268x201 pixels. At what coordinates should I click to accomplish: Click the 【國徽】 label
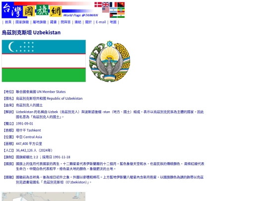(8, 177)
